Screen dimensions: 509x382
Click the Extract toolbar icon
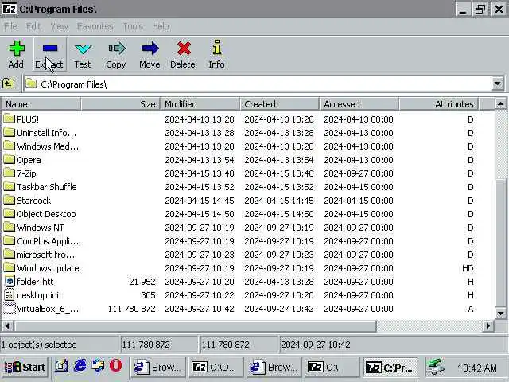(x=49, y=49)
